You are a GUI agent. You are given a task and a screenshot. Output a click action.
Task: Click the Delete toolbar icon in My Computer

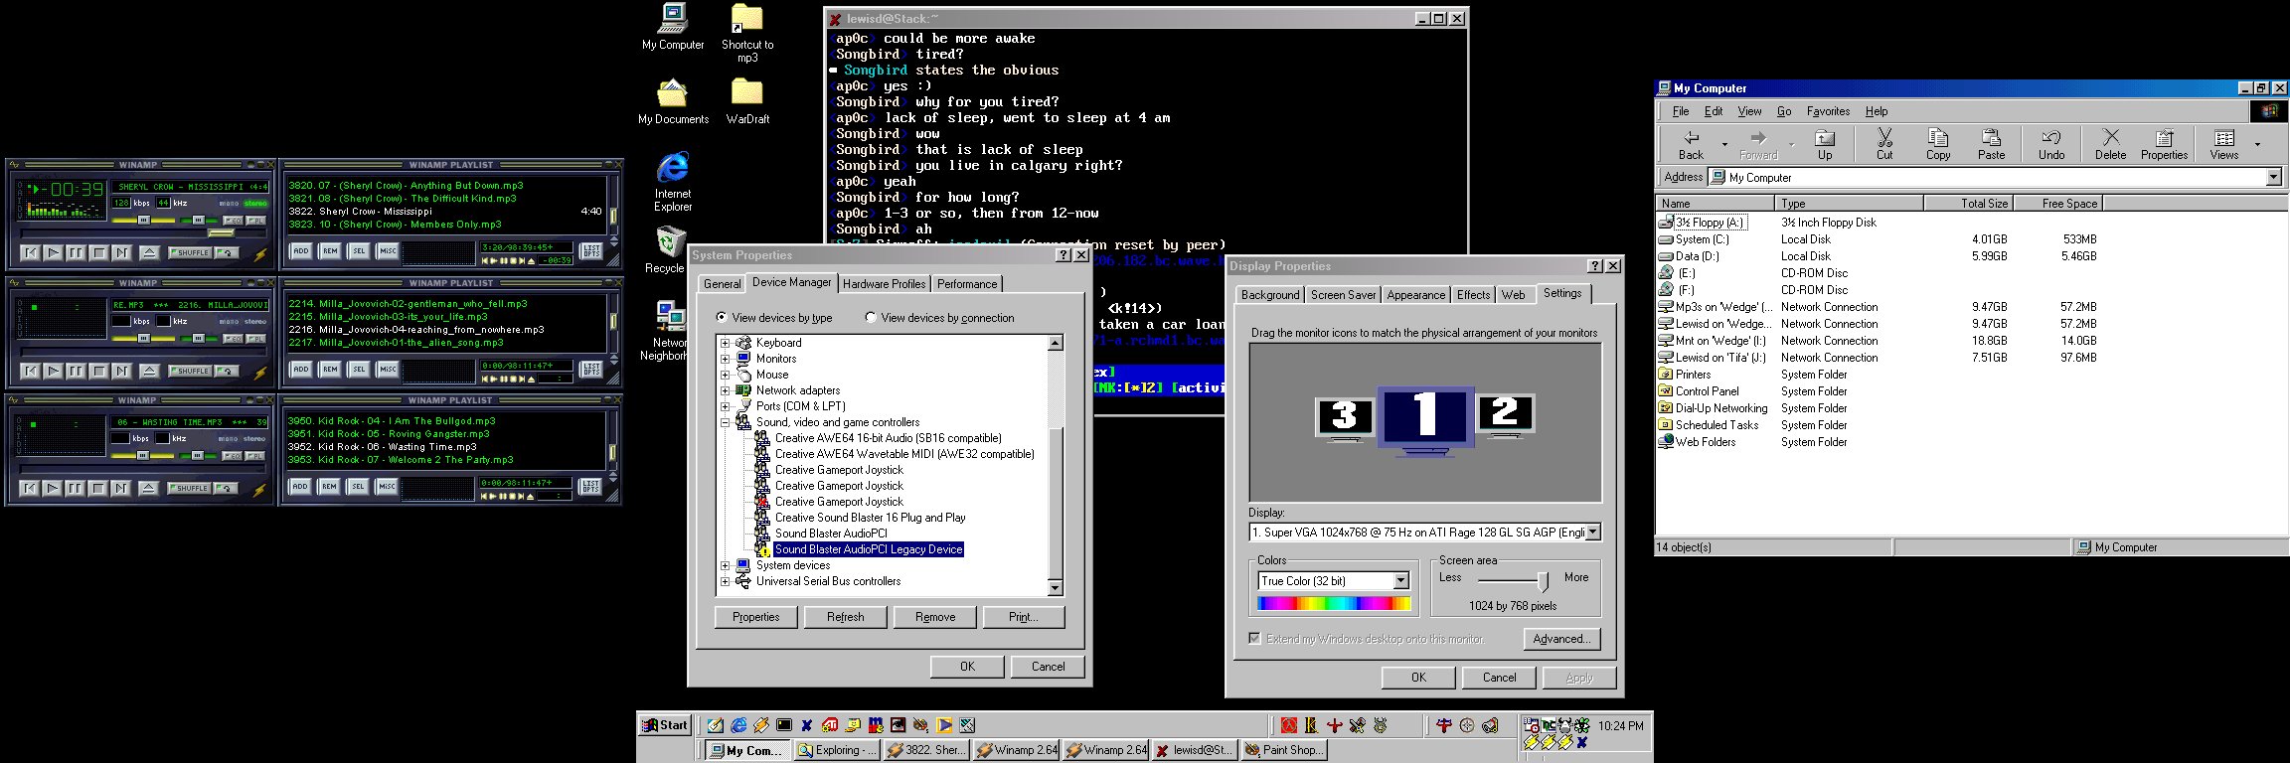click(x=2111, y=145)
